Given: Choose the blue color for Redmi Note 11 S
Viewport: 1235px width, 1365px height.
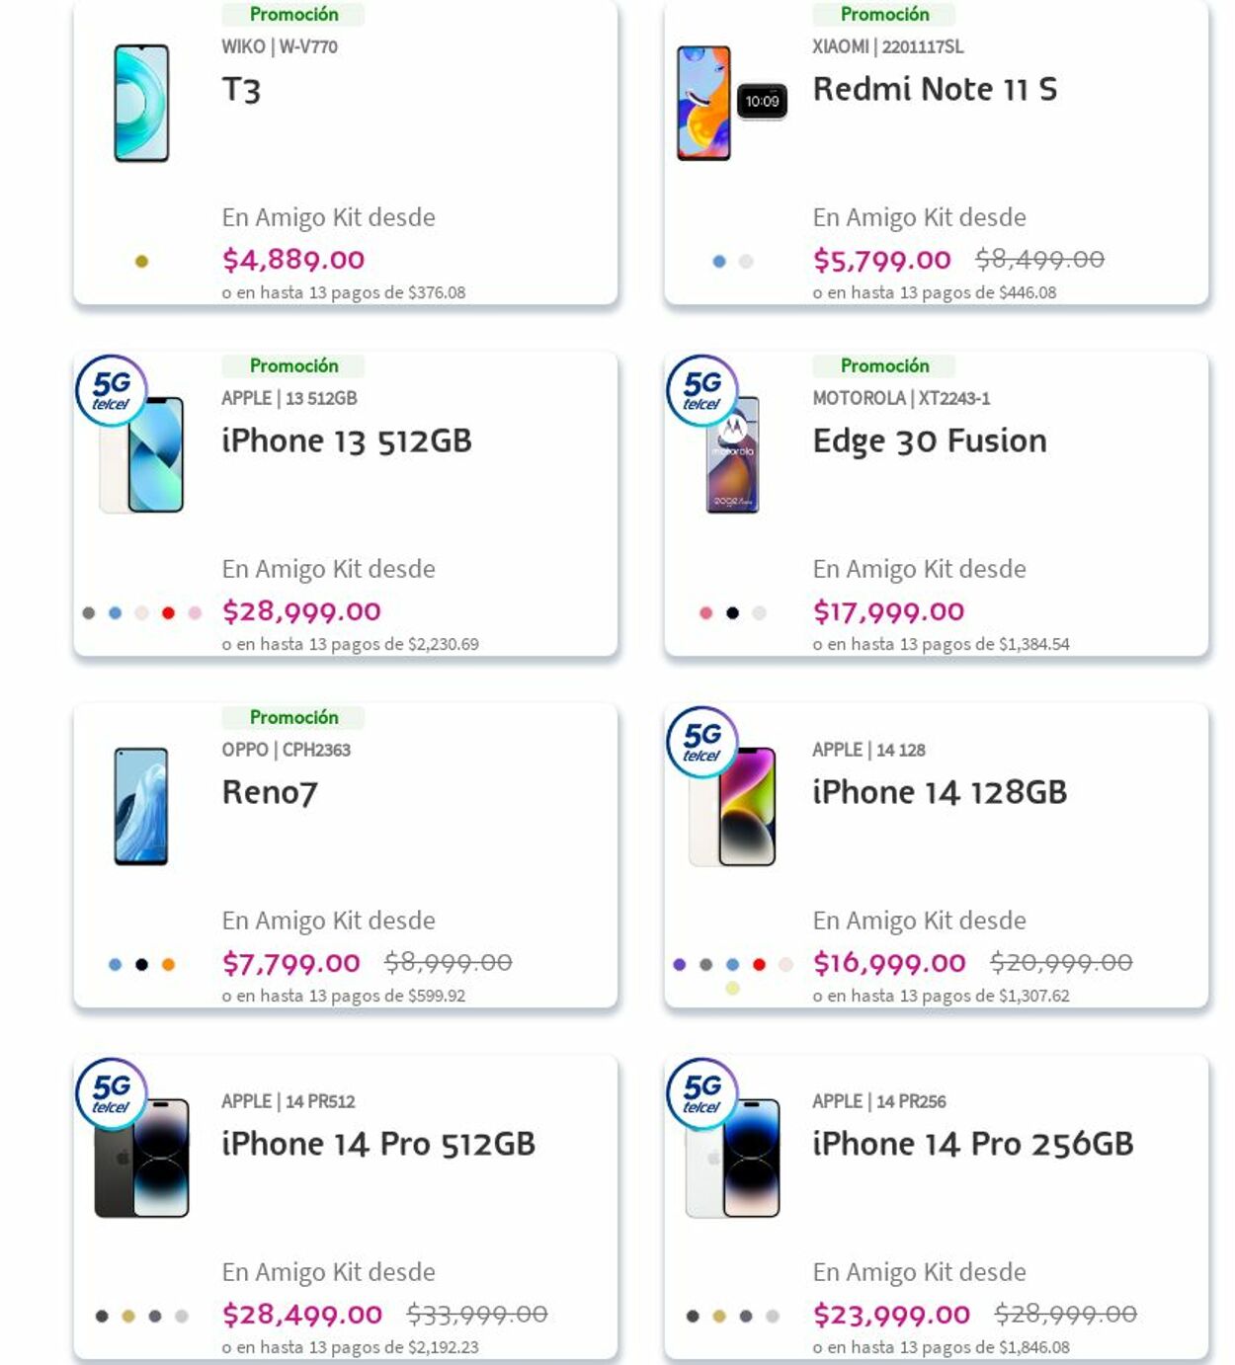Looking at the screenshot, I should coord(719,262).
